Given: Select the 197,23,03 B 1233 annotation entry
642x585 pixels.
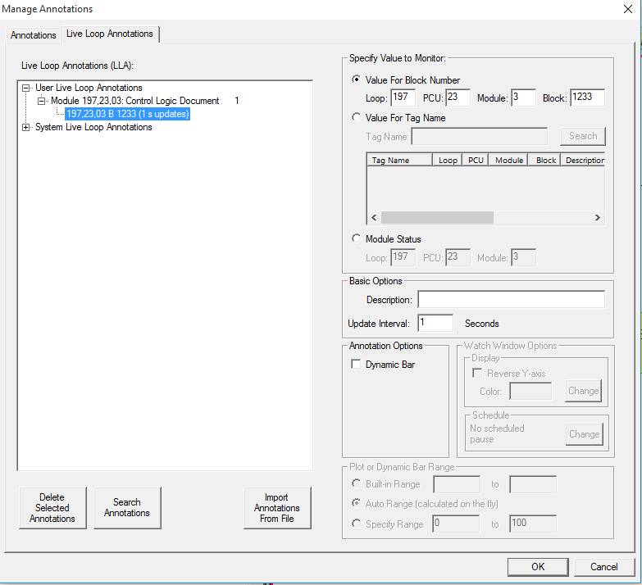Looking at the screenshot, I should (127, 114).
